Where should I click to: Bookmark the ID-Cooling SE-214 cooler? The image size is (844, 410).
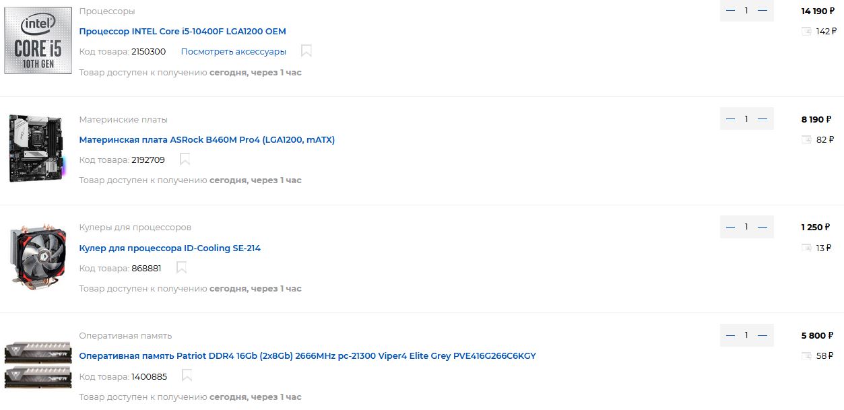181,268
